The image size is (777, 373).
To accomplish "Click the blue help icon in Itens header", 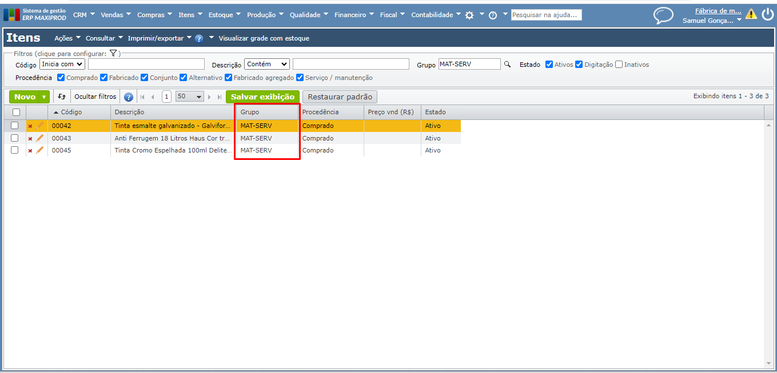I will click(x=199, y=39).
